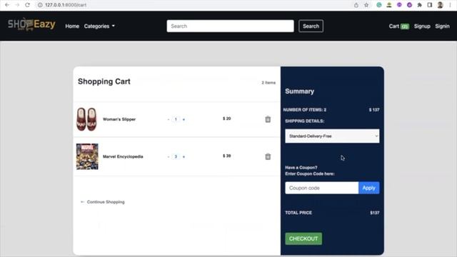457x257 pixels.
Task: Open the Categories dropdown menu
Action: tap(99, 26)
